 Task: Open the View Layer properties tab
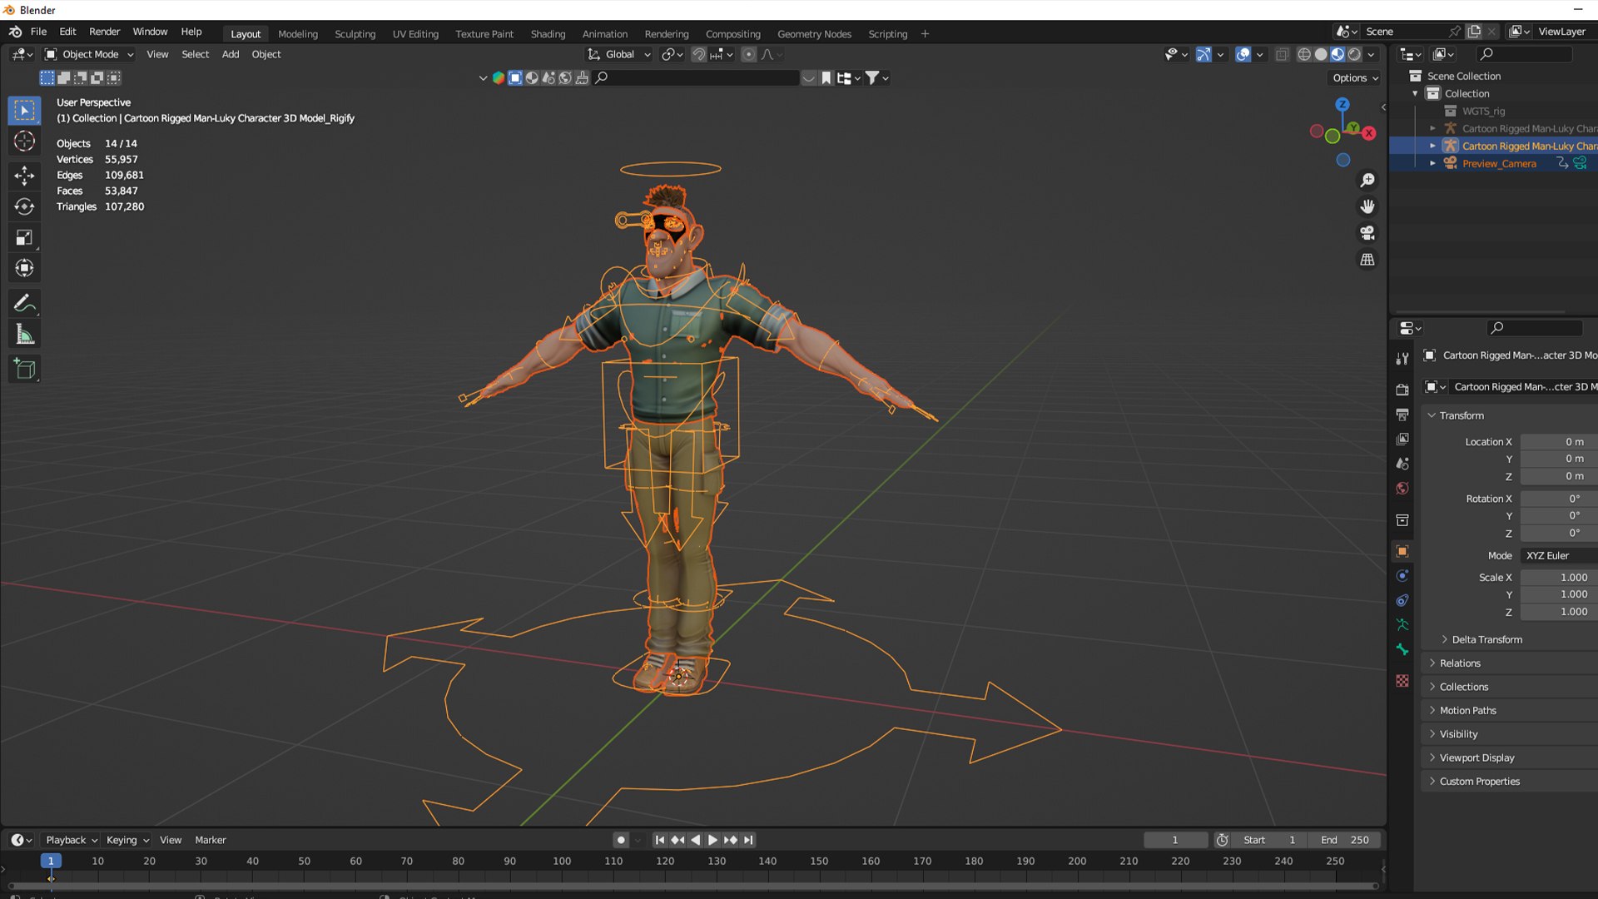click(x=1402, y=439)
